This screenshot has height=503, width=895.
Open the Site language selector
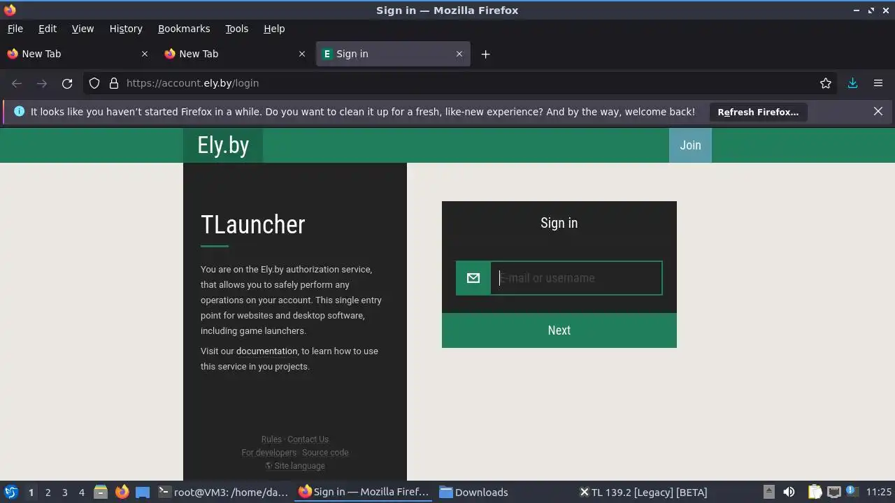click(295, 466)
